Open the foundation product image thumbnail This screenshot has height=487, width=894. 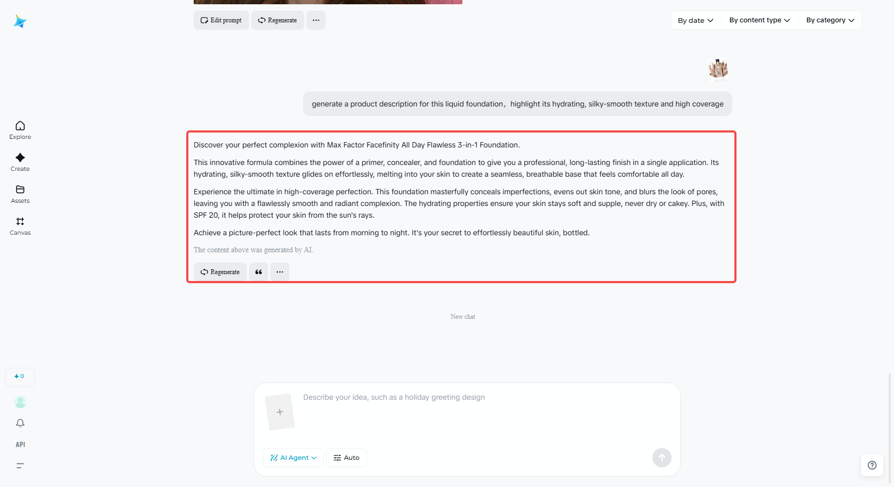pyautogui.click(x=718, y=69)
